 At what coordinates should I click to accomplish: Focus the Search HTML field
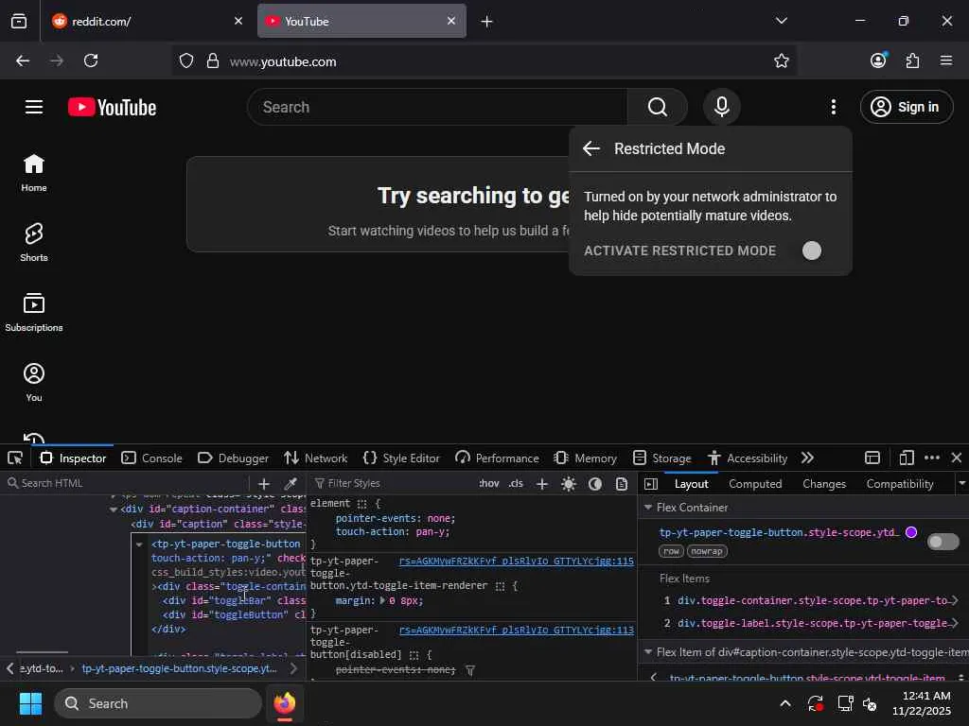point(127,483)
